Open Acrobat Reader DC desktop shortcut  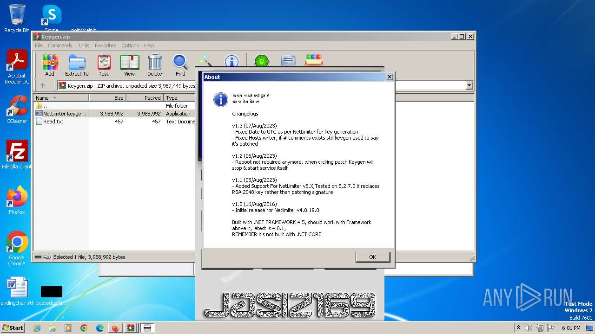(x=17, y=67)
